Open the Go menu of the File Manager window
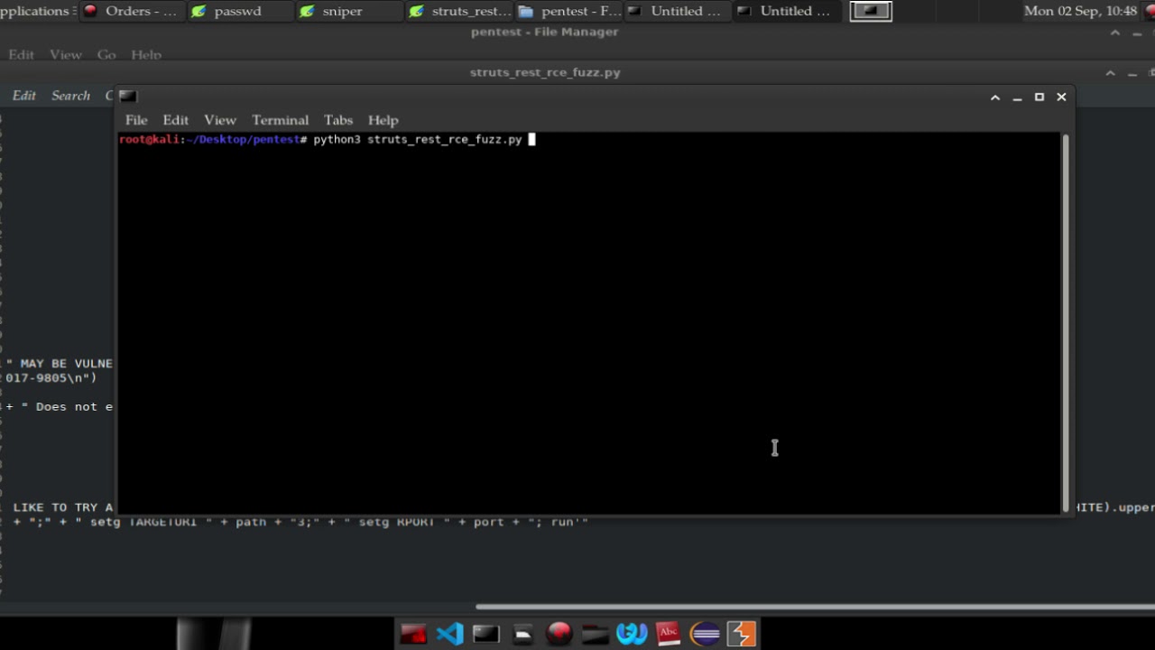Viewport: 1155px width, 650px height. [106, 55]
